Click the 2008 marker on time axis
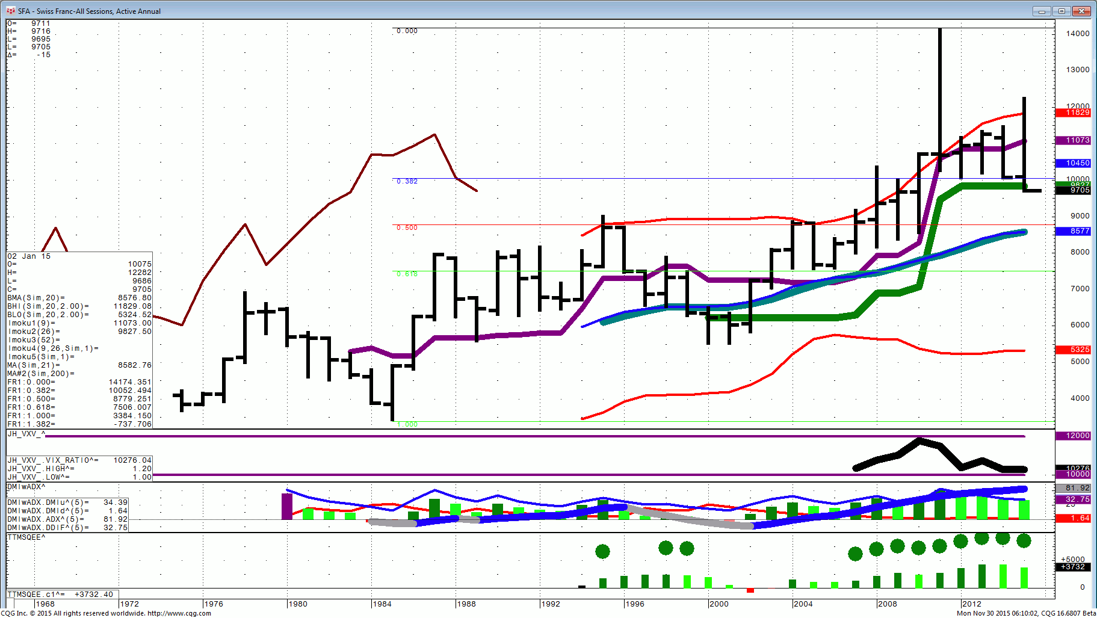Viewport: 1097px width, 618px height. coord(887,604)
